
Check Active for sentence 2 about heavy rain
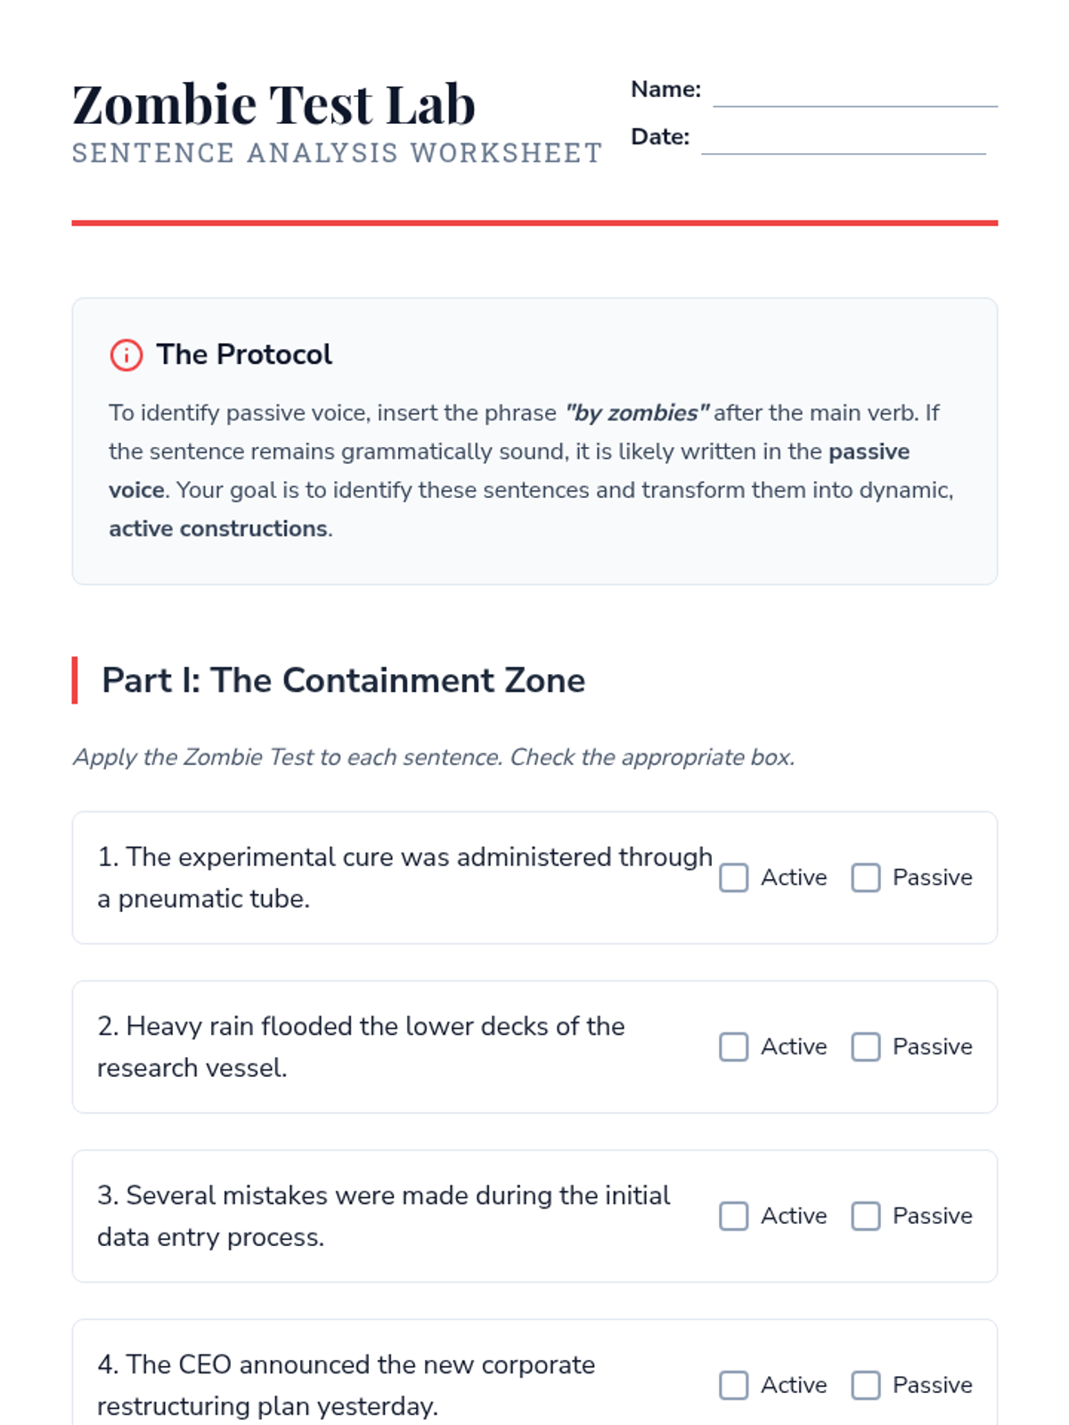733,1046
